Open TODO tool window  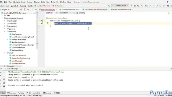57,93
